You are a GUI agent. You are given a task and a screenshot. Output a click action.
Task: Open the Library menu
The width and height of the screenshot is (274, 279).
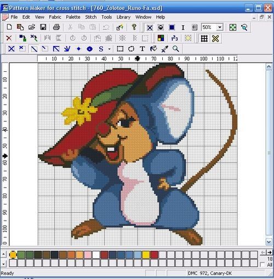click(123, 17)
